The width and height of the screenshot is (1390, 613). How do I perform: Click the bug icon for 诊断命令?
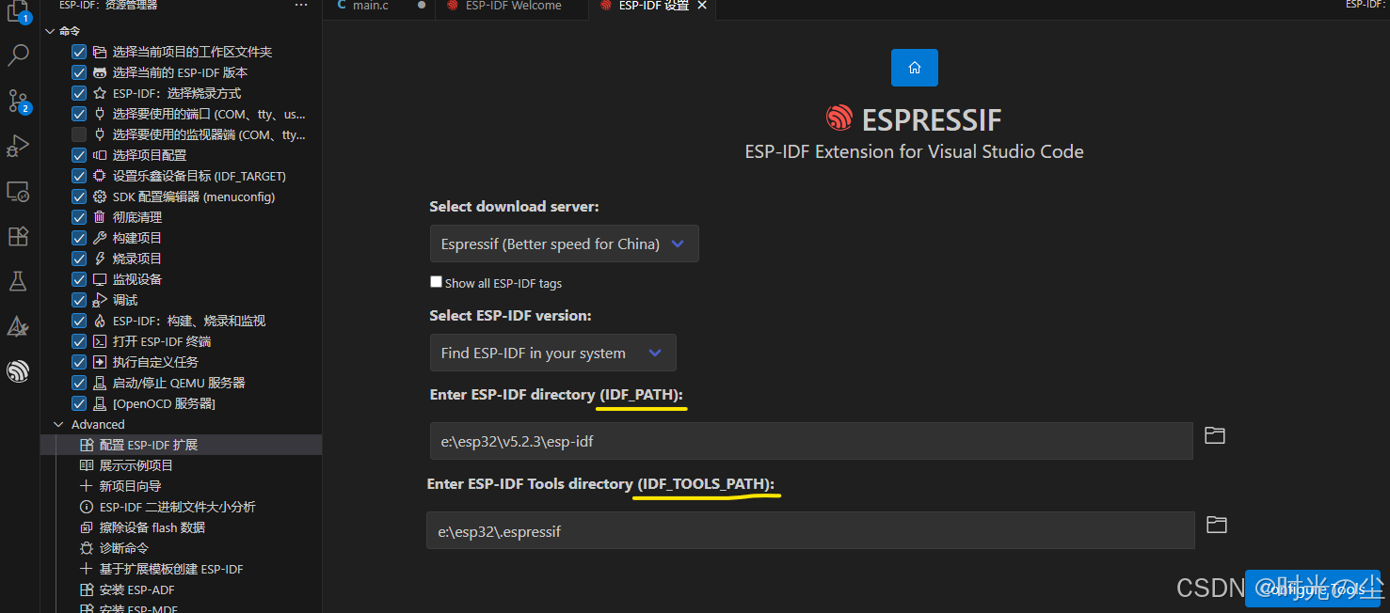coord(87,548)
